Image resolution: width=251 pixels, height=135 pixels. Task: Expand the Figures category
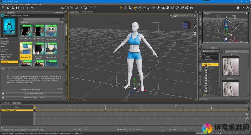pos(1,44)
